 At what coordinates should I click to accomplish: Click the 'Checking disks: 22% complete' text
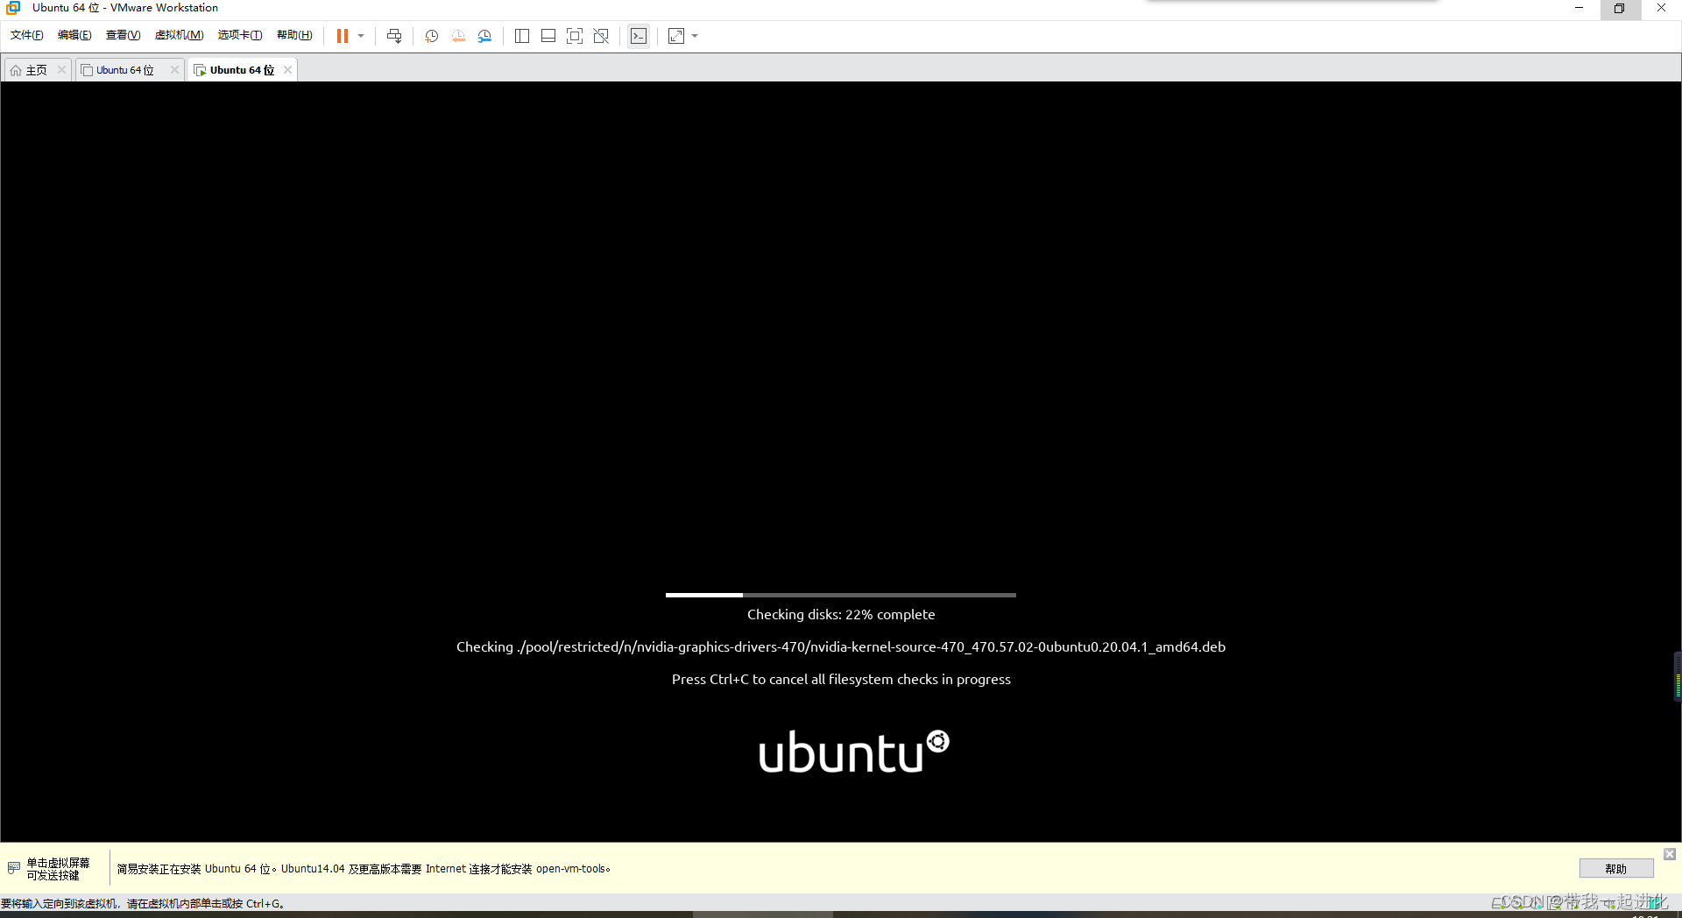tap(841, 615)
